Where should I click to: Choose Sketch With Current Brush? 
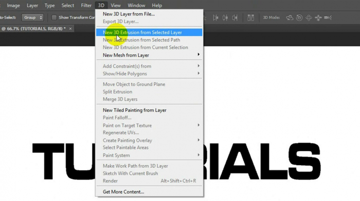point(149,173)
